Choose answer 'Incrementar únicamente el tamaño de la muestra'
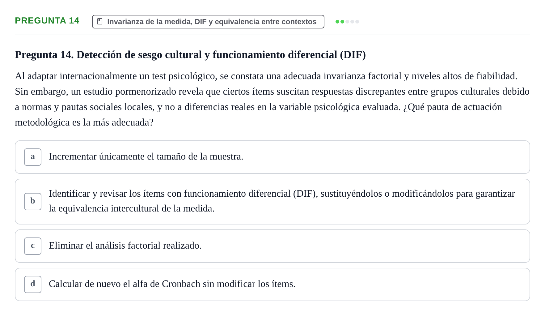The width and height of the screenshot is (545, 316). [x=272, y=157]
